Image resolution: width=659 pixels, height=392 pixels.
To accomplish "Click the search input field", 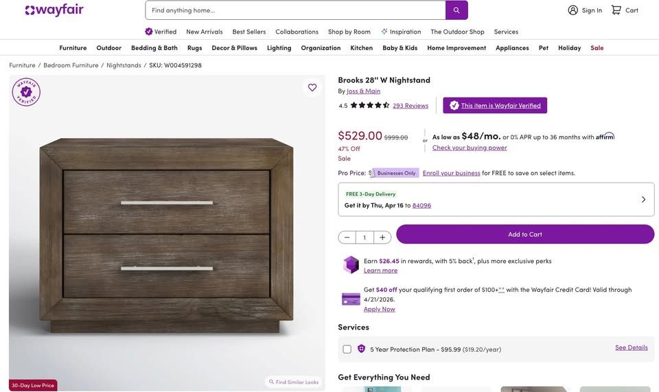I will [x=295, y=10].
